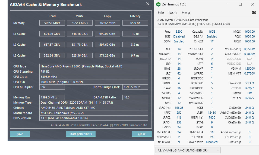
Task: Click MEM VTT value 0,6750V
Action: [x=249, y=73]
